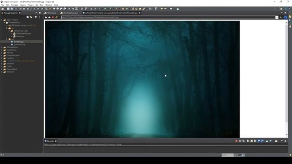Collapse the src folder node
This screenshot has width=292, height=164.
[x=7, y=28]
